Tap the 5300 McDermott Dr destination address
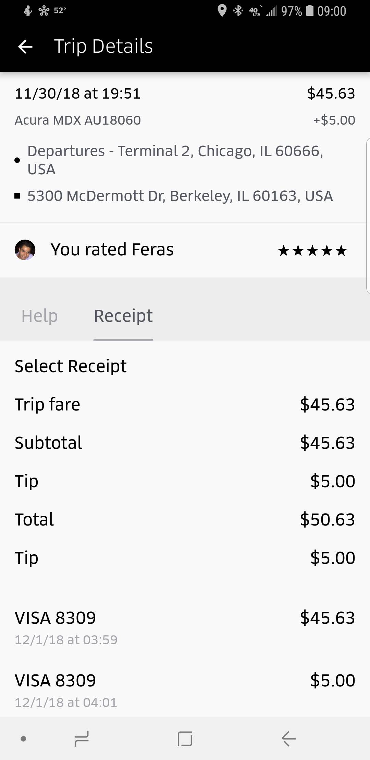Image resolution: width=370 pixels, height=760 pixels. click(180, 196)
